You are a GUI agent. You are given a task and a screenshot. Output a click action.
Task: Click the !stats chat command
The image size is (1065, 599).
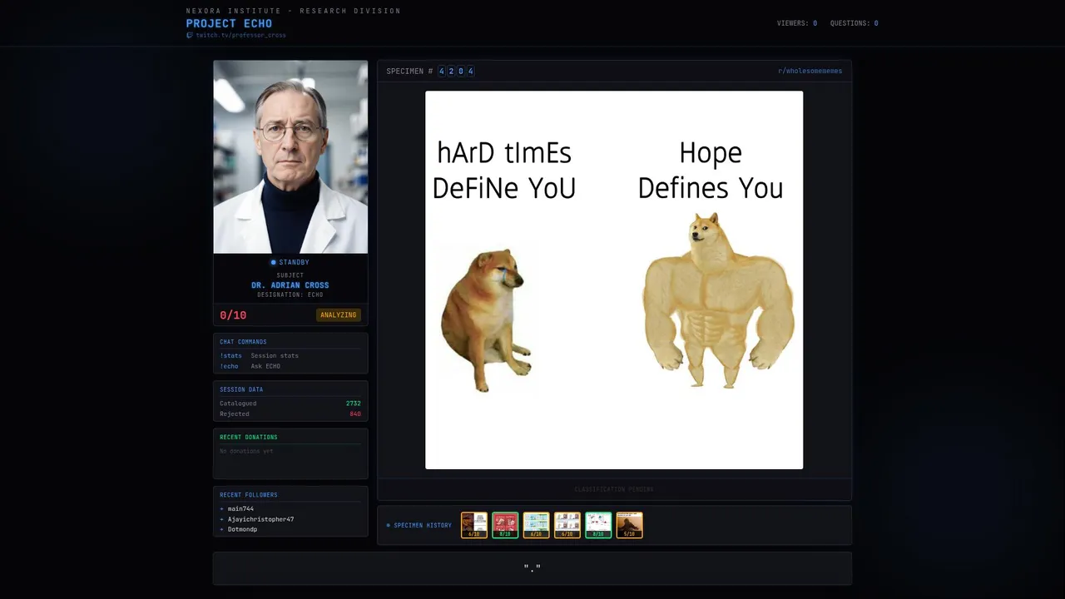pos(230,355)
